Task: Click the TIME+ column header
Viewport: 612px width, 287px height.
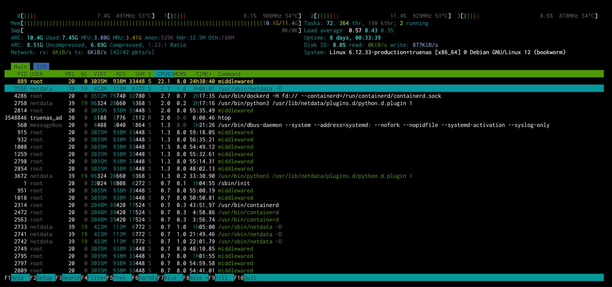Action: (203, 74)
